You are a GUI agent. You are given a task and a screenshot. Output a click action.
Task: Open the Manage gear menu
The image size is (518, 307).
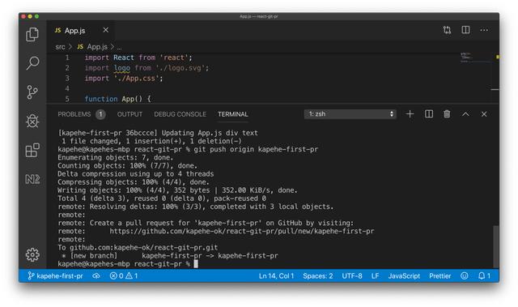click(32, 255)
